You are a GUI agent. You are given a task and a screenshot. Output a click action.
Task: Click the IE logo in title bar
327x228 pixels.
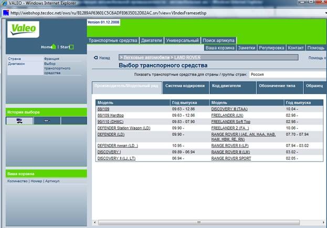[x=4, y=3]
